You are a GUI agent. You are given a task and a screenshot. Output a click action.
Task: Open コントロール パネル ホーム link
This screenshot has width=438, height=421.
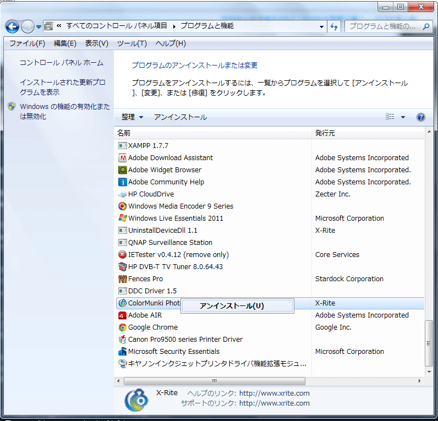point(62,63)
